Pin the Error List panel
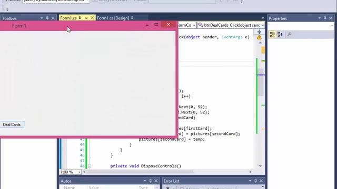Screen dimensions: 337x189 [x=255, y=181]
